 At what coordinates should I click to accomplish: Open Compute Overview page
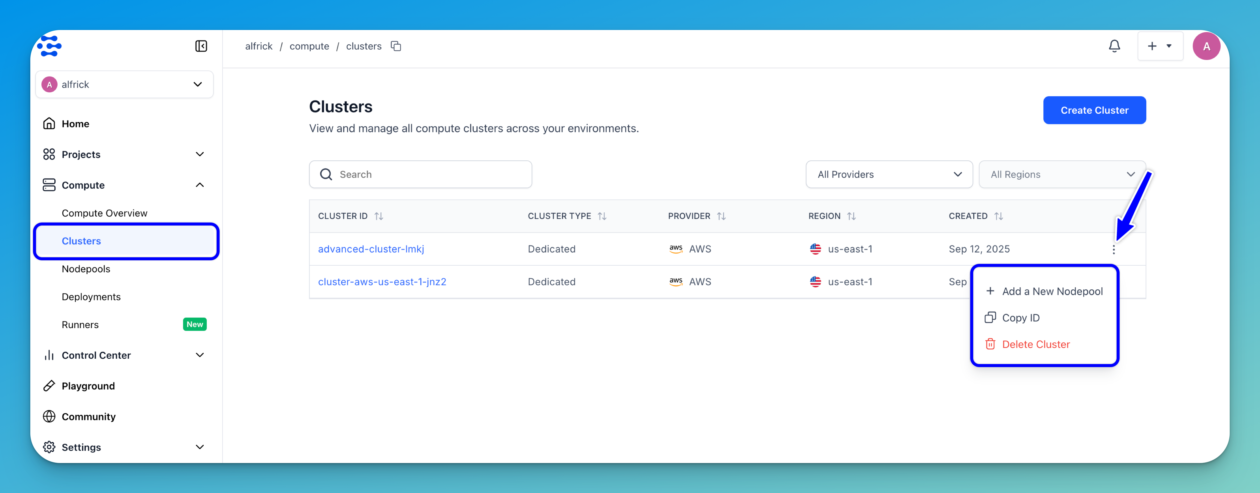click(104, 213)
